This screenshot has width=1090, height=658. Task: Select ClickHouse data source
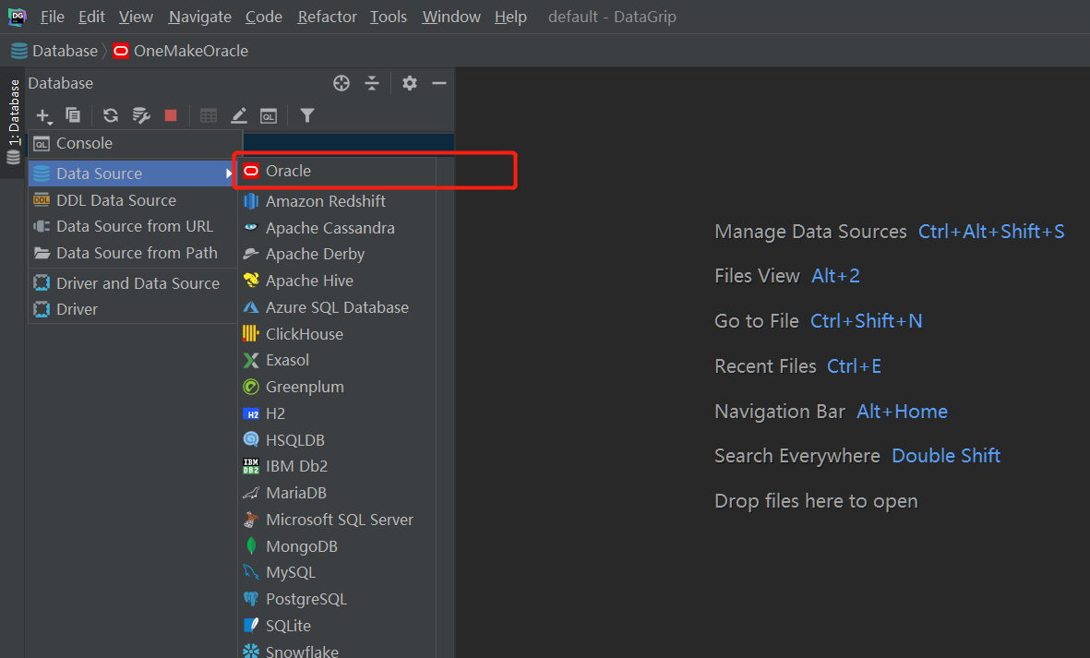point(337,334)
